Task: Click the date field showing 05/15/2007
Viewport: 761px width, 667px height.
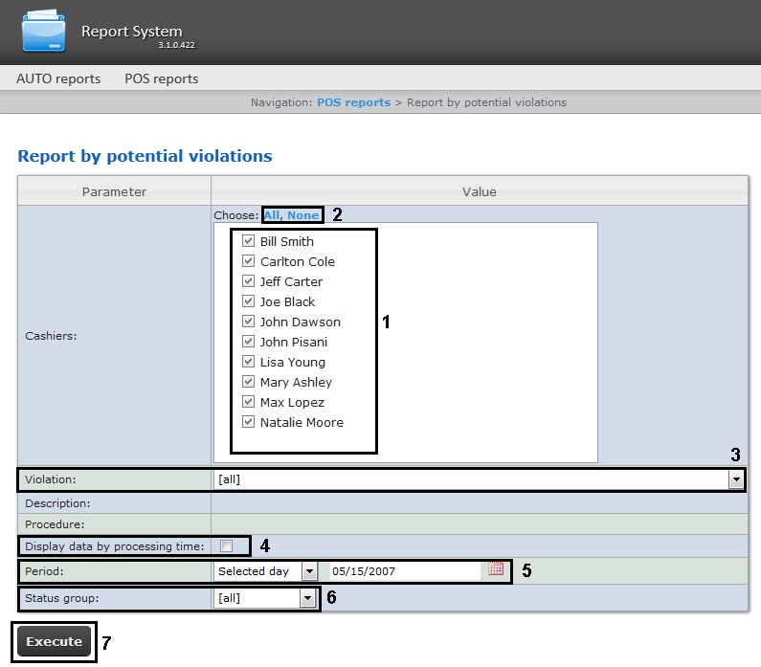Action: pyautogui.click(x=406, y=571)
